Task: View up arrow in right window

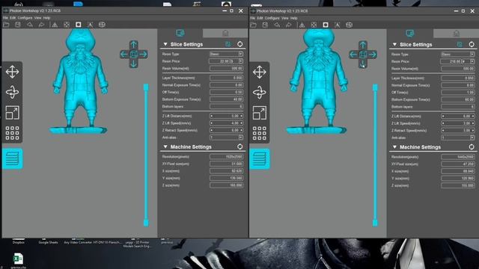Action: click(x=362, y=45)
